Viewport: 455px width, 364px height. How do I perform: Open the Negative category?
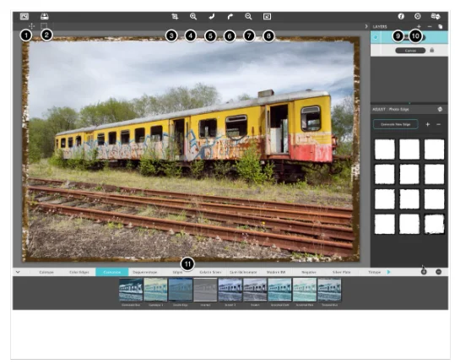click(309, 272)
